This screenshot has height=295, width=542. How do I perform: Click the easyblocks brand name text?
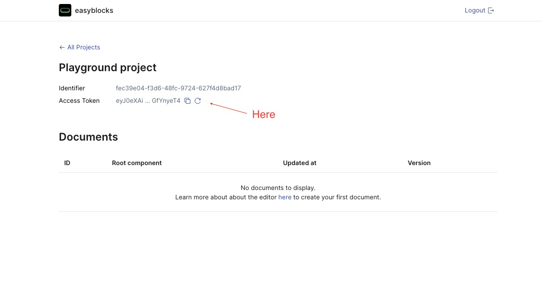click(x=94, y=11)
